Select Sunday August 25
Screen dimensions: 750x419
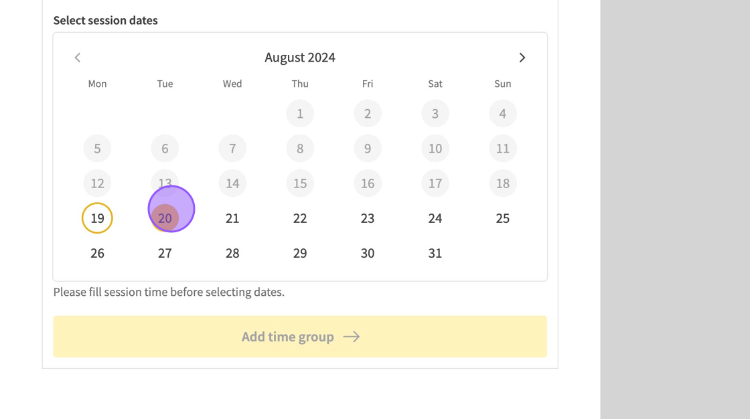(x=503, y=218)
